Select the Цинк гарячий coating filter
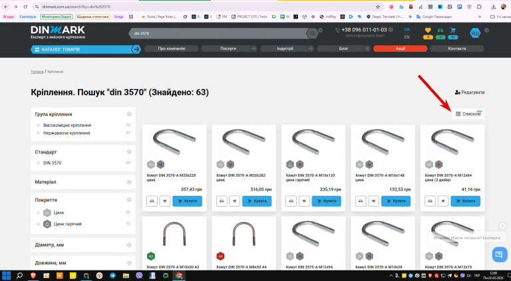The image size is (511, 281). click(x=67, y=224)
